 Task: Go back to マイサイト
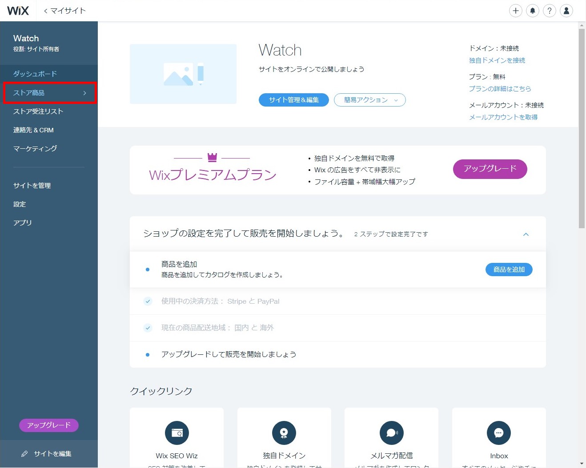coord(64,11)
